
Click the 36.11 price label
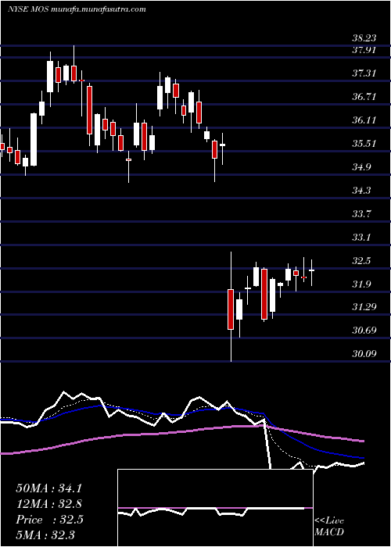(364, 120)
